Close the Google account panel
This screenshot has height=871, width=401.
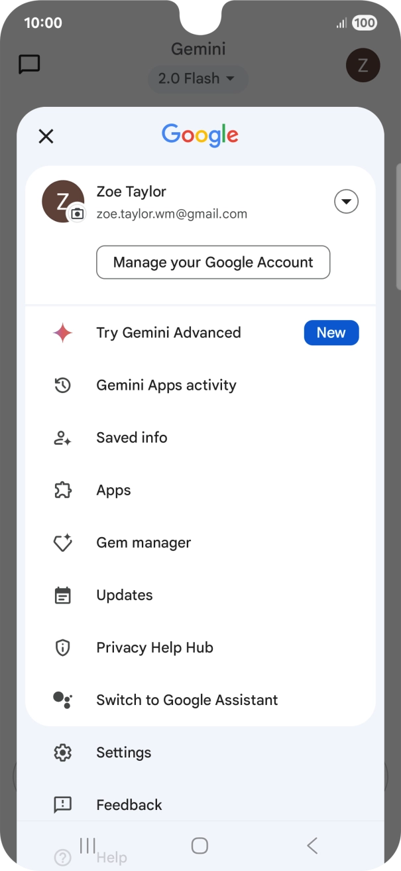click(x=46, y=136)
